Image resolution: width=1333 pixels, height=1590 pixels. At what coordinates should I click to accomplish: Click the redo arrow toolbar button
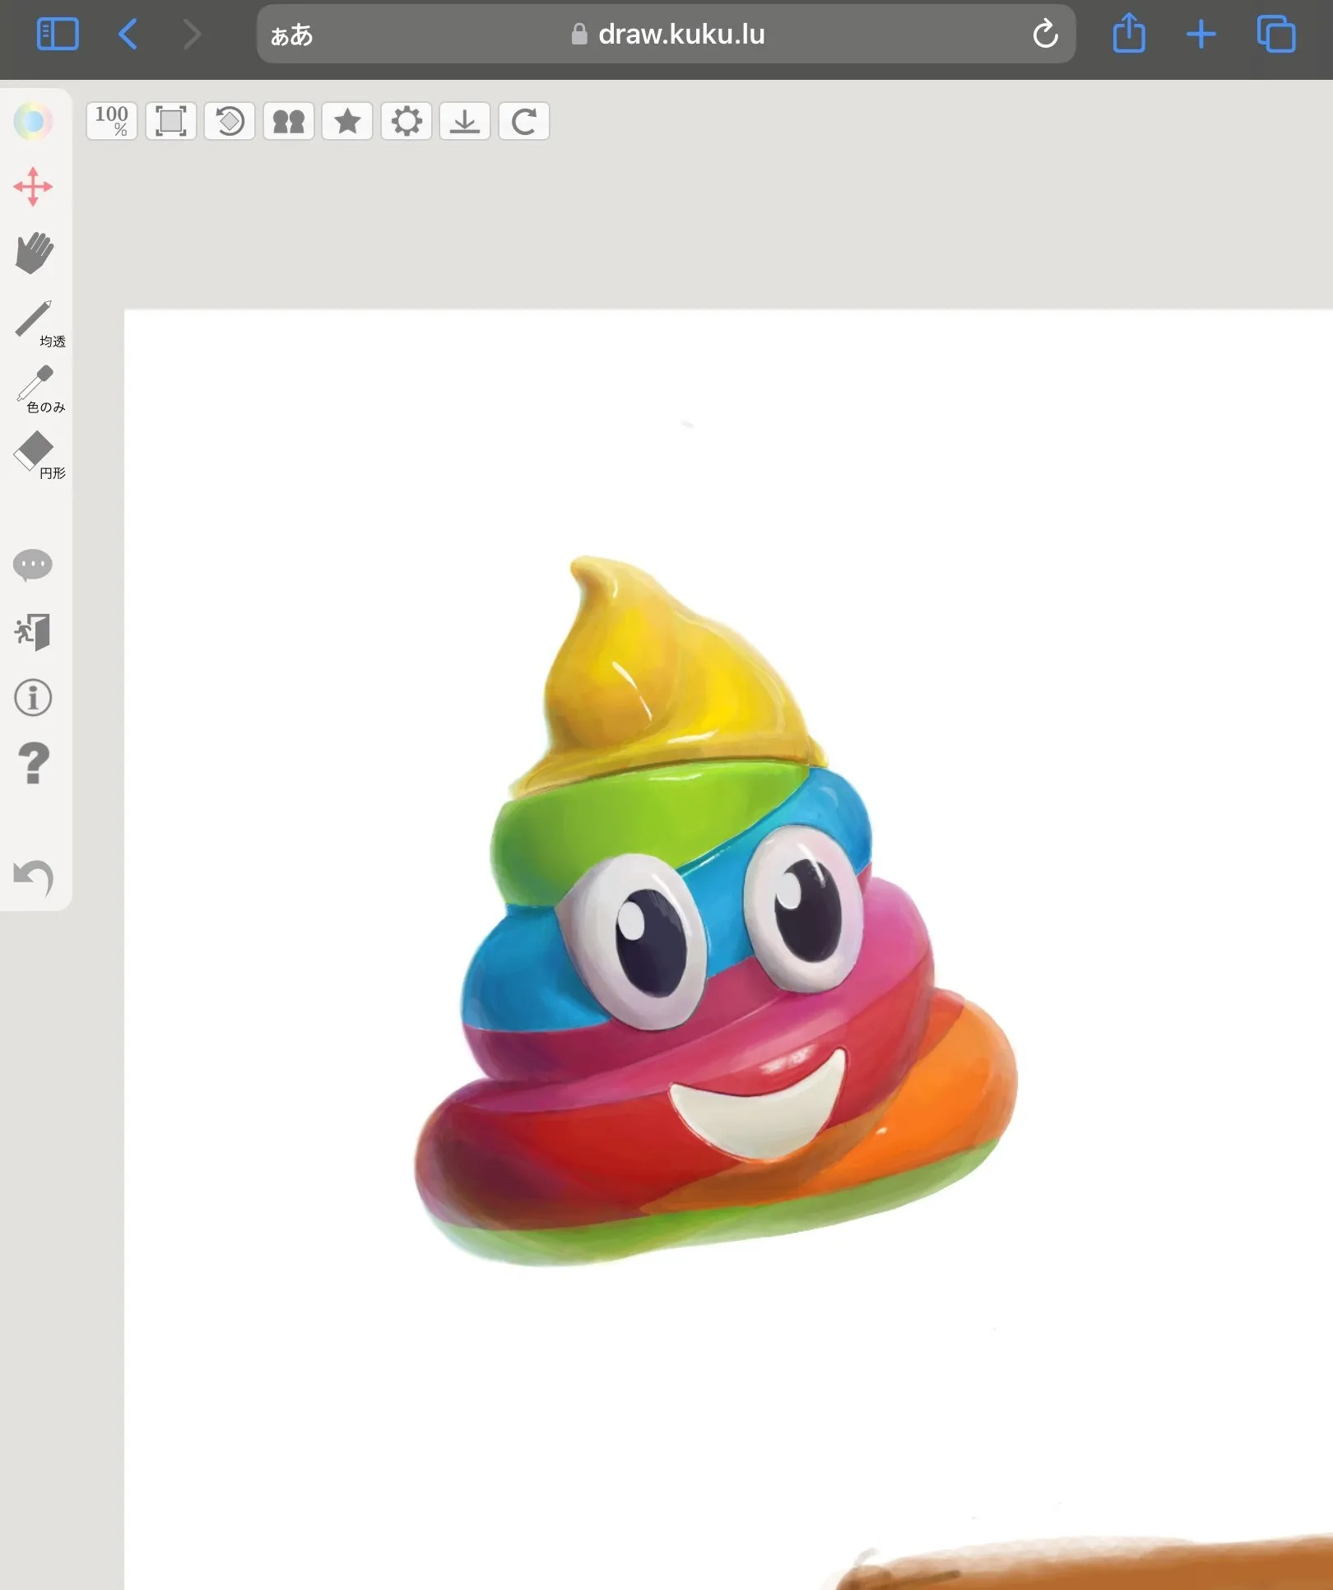tap(524, 121)
